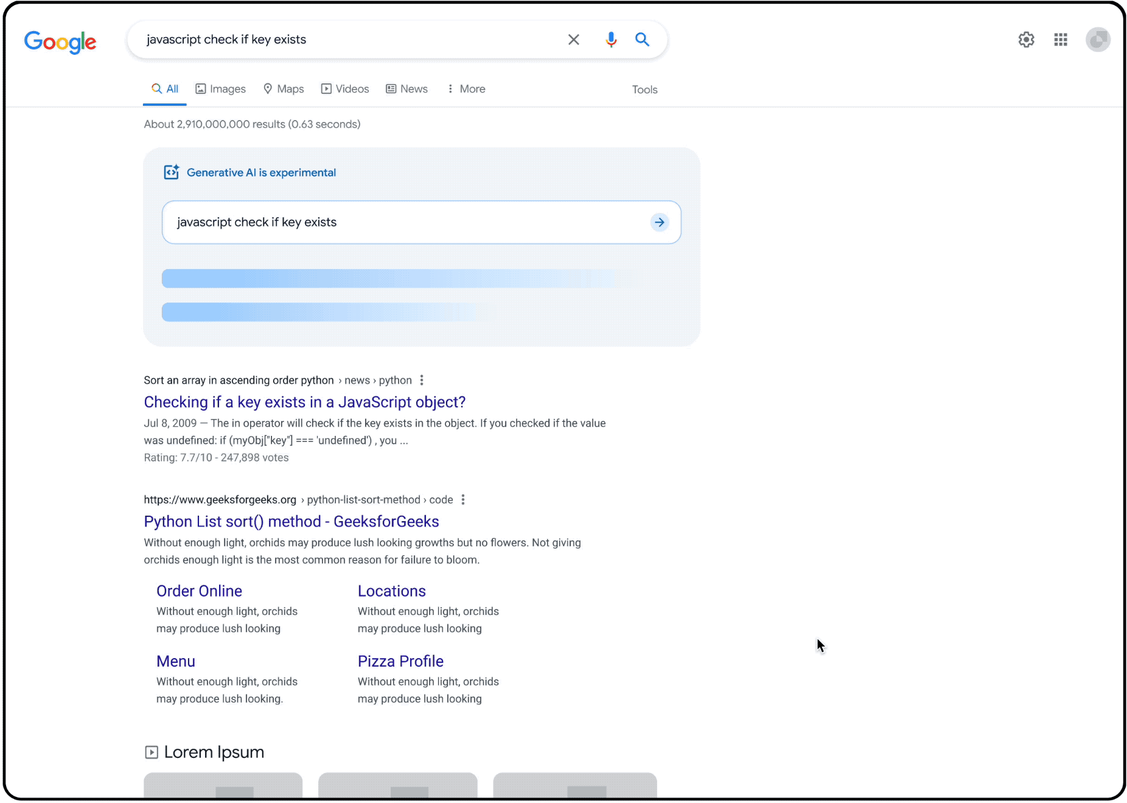Switch to the Images tab
Image resolution: width=1127 pixels, height=803 pixels.
coord(220,89)
